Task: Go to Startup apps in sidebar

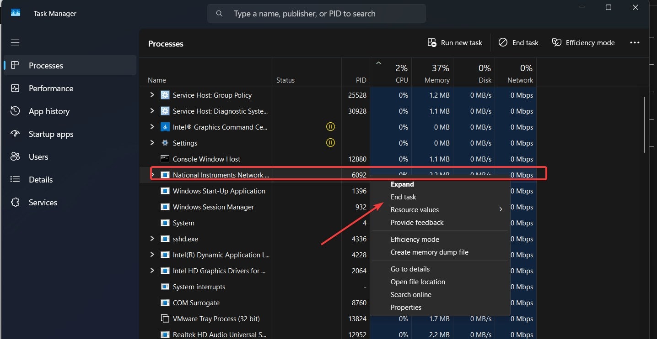Action: pyautogui.click(x=51, y=134)
